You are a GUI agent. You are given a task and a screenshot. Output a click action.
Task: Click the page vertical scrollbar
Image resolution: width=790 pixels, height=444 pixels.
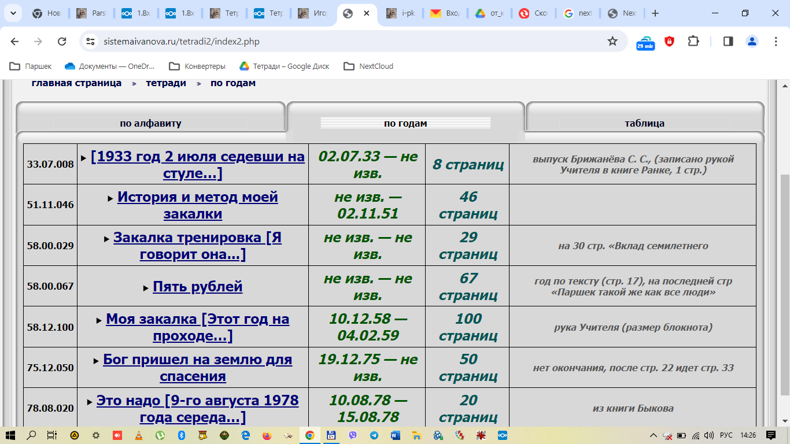coord(785,283)
